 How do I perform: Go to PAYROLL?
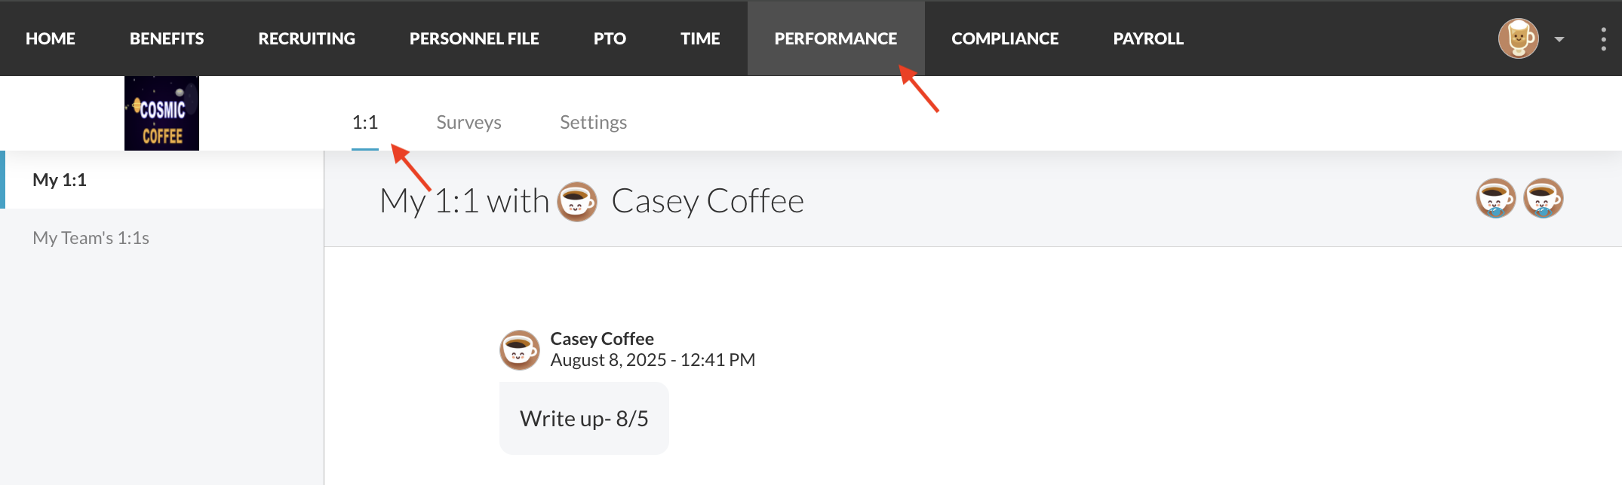[1148, 38]
